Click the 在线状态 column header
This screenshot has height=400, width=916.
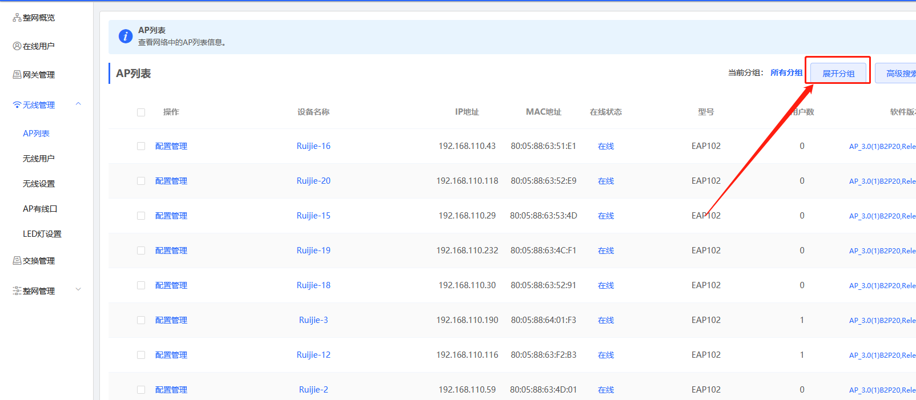click(x=606, y=112)
